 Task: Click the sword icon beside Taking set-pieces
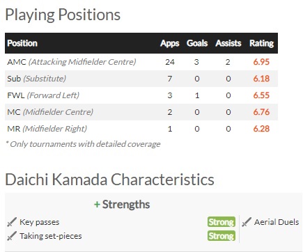click(x=12, y=236)
